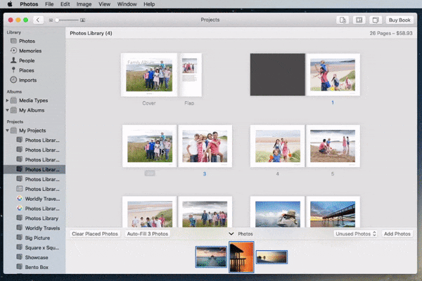Select the boardwalk sunset tray photo

tap(211, 257)
